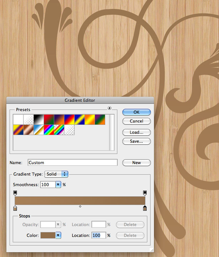The image size is (219, 257).
Task: Click the dialog resize grip corner
Action: coord(152,250)
